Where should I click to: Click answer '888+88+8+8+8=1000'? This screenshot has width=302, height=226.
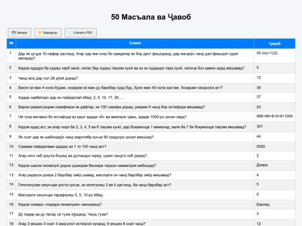[275, 116]
